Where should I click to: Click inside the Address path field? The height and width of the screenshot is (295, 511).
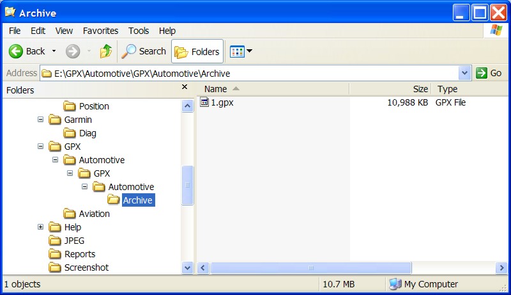(249, 74)
